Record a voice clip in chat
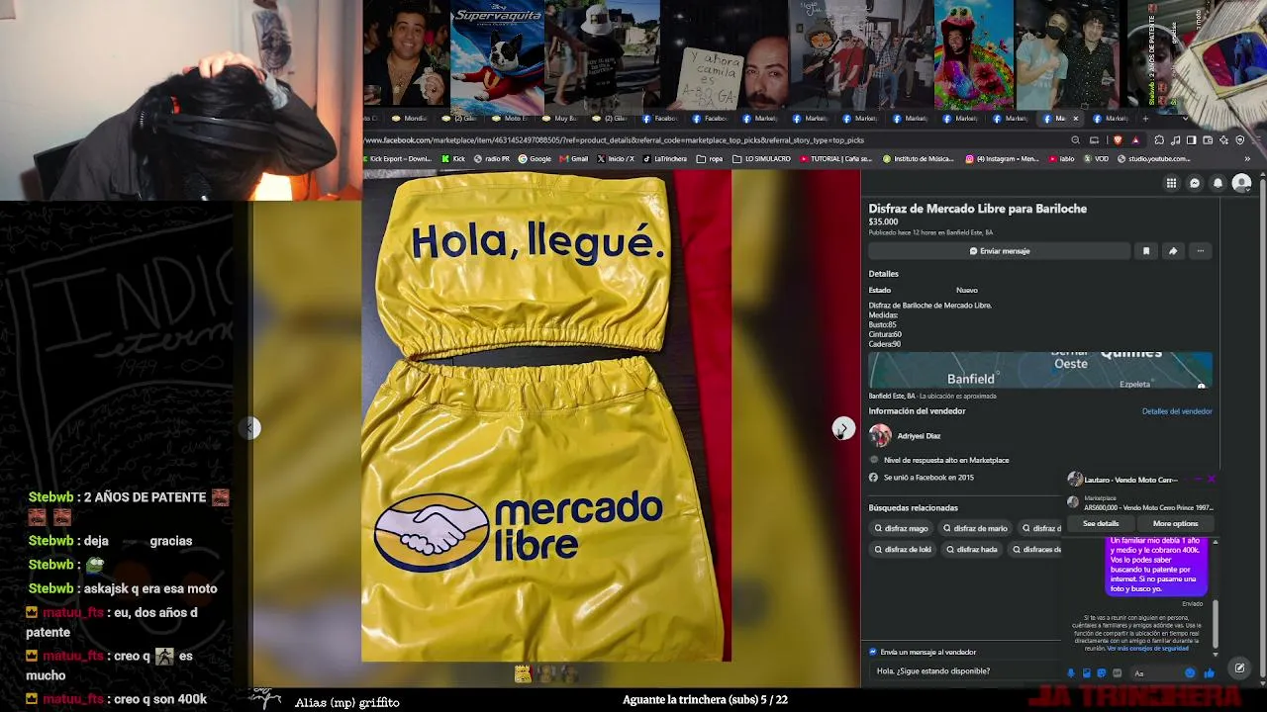Viewport: 1267px width, 712px height. click(1071, 673)
